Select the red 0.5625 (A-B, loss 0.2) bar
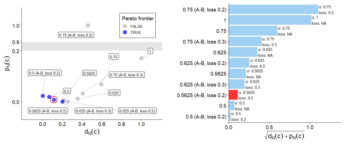The width and height of the screenshot is (345, 144). (x=233, y=95)
